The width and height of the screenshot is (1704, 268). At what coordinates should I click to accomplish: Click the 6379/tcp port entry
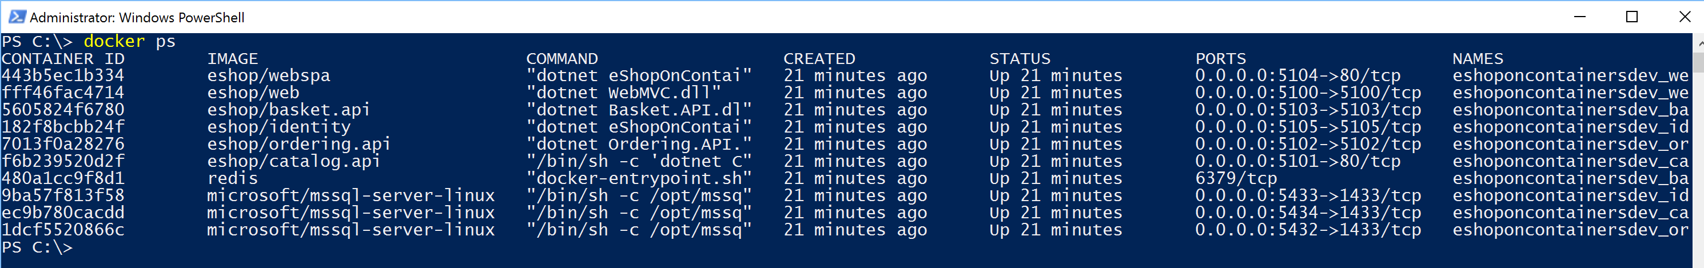[1236, 179]
